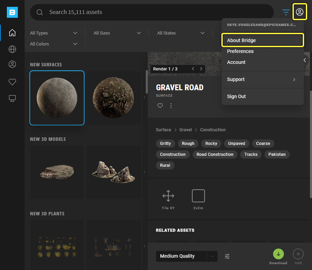Toggle the user profile menu icon
The width and height of the screenshot is (312, 270).
click(300, 12)
